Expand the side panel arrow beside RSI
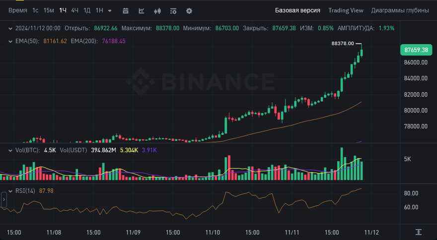437x240 pixels. tap(4, 199)
